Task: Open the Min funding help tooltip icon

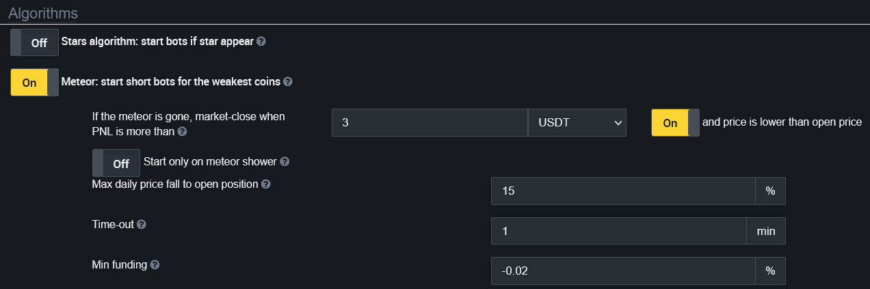Action: point(155,265)
